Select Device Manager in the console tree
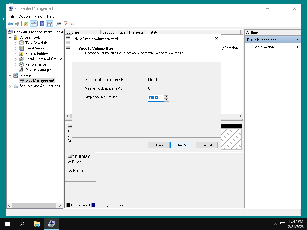This screenshot has width=307, height=230. coord(38,70)
